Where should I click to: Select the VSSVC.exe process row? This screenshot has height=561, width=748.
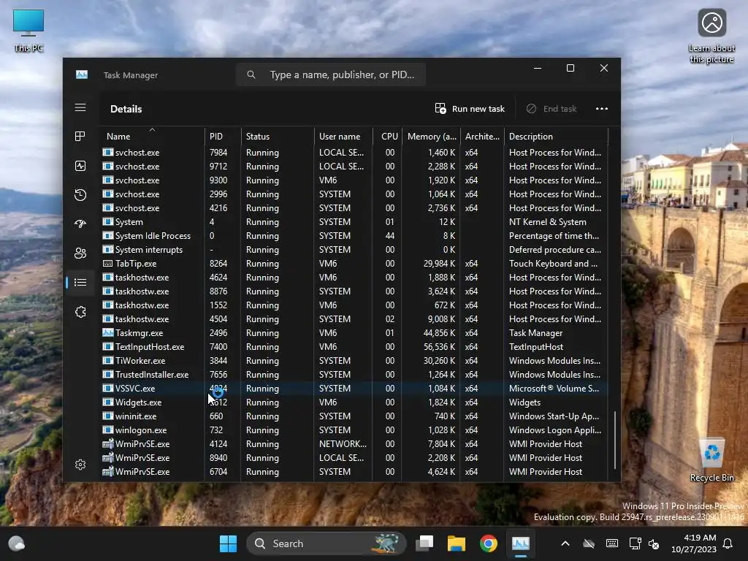[x=354, y=389]
